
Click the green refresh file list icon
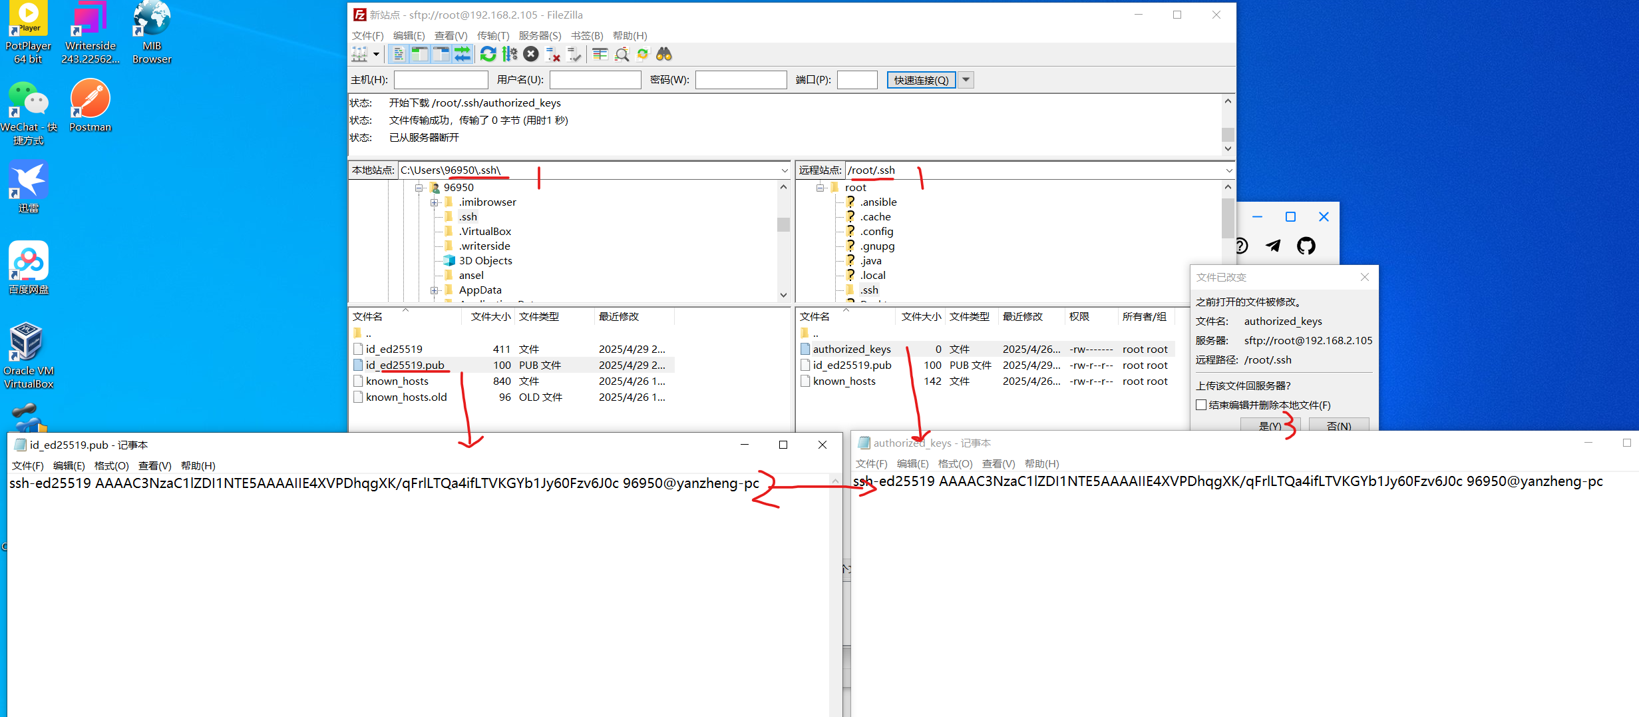(x=488, y=55)
